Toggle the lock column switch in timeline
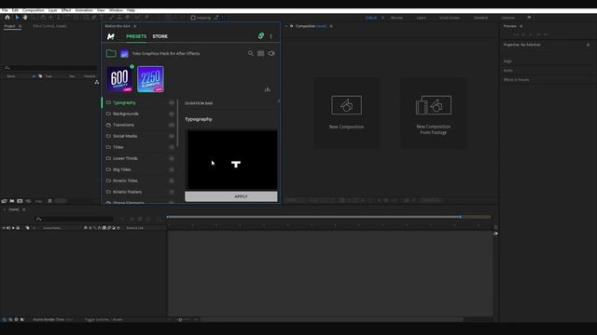The width and height of the screenshot is (597, 335). (x=18, y=228)
